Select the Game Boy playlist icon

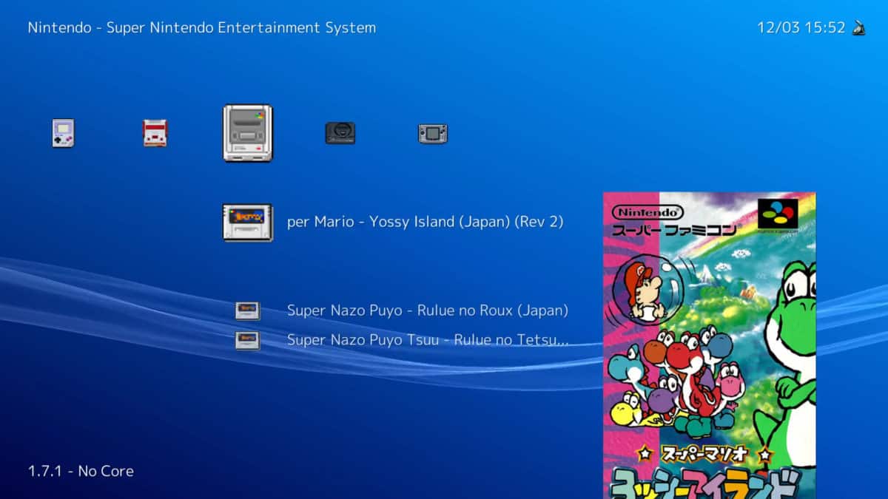tap(63, 134)
